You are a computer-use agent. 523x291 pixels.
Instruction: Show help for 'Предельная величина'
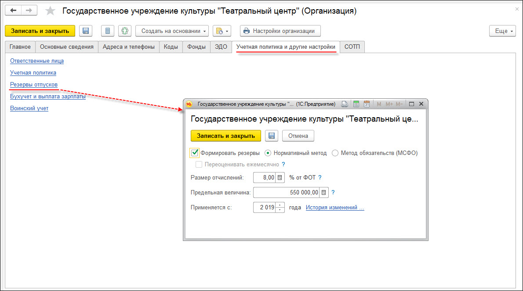[x=333, y=192]
